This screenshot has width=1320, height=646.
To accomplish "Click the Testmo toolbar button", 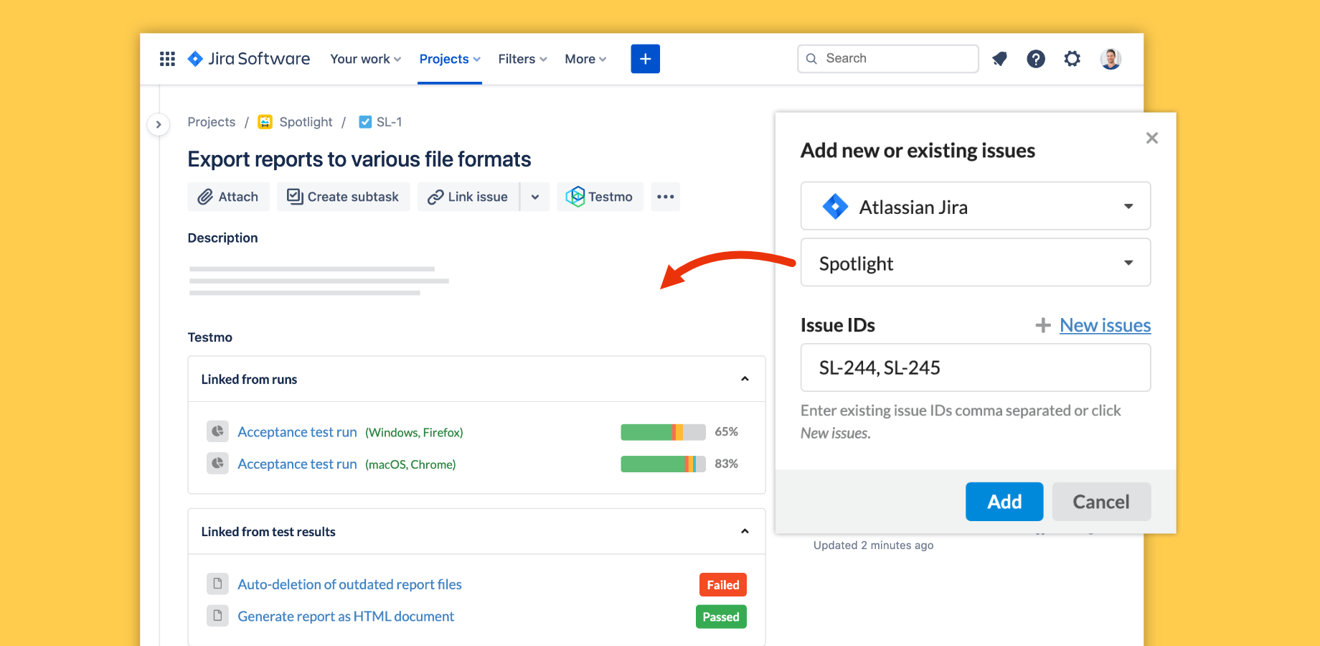I will (x=600, y=197).
